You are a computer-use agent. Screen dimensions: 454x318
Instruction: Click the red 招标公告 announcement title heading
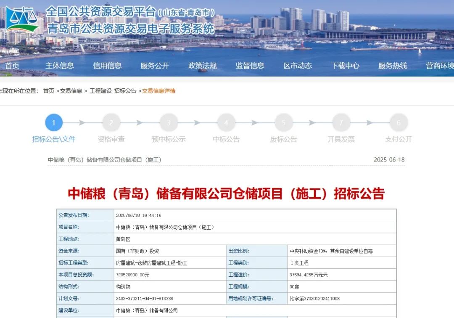pos(226,193)
